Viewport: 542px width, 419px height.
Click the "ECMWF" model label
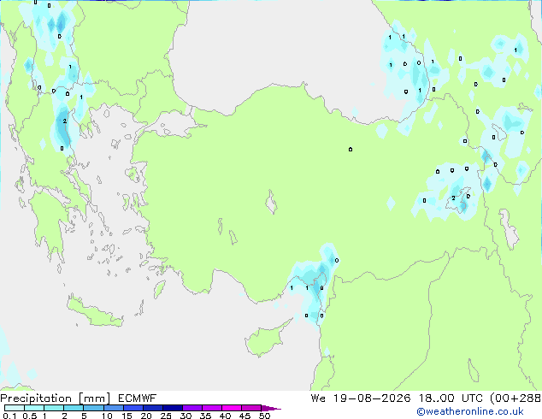(138, 398)
